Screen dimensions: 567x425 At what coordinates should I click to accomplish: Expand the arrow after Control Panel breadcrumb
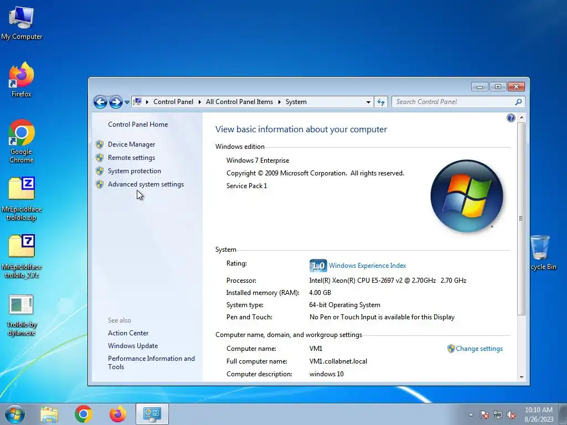coord(199,102)
